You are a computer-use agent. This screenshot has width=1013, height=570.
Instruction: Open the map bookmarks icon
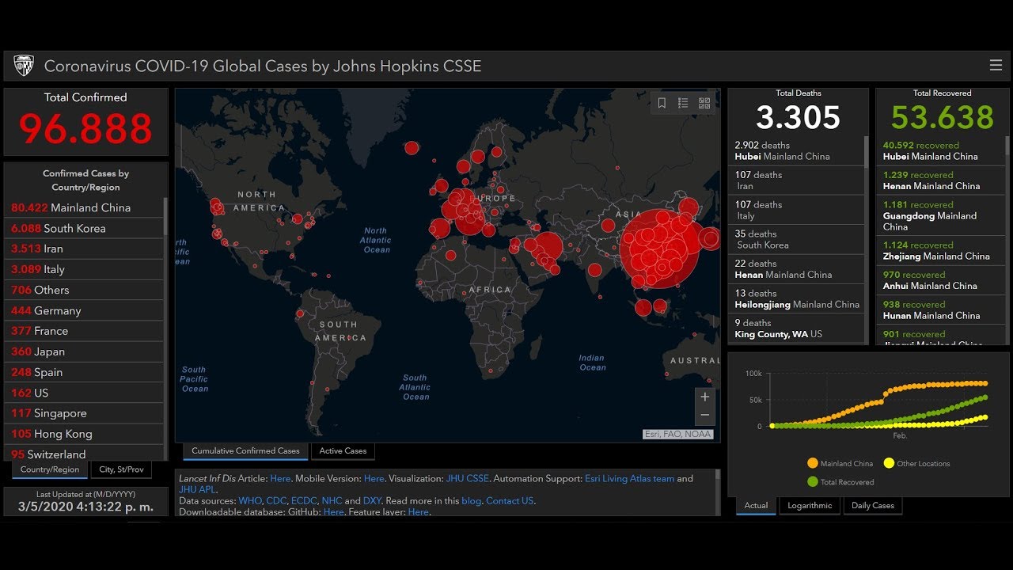[662, 103]
